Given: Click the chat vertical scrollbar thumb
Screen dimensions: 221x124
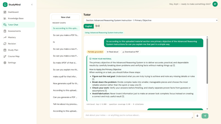Looking at the screenshot, I should click(207, 61).
